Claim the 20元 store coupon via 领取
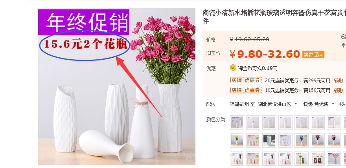346x168 pixels. point(339,81)
